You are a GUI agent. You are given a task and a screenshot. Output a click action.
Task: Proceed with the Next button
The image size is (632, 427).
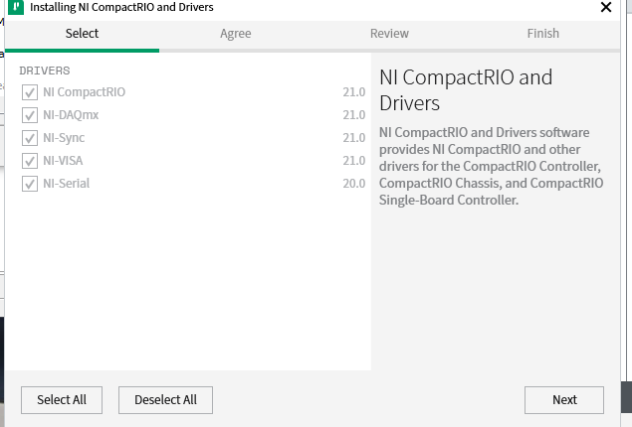tap(564, 400)
